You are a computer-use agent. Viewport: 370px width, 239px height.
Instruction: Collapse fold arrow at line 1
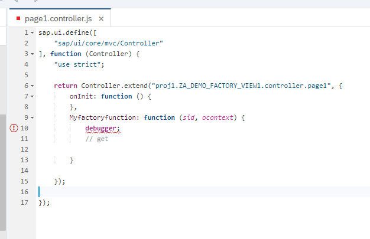(x=33, y=32)
